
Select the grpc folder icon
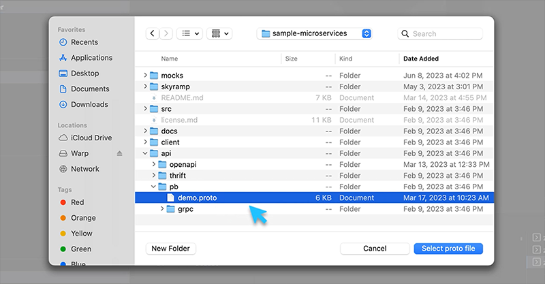pos(171,209)
